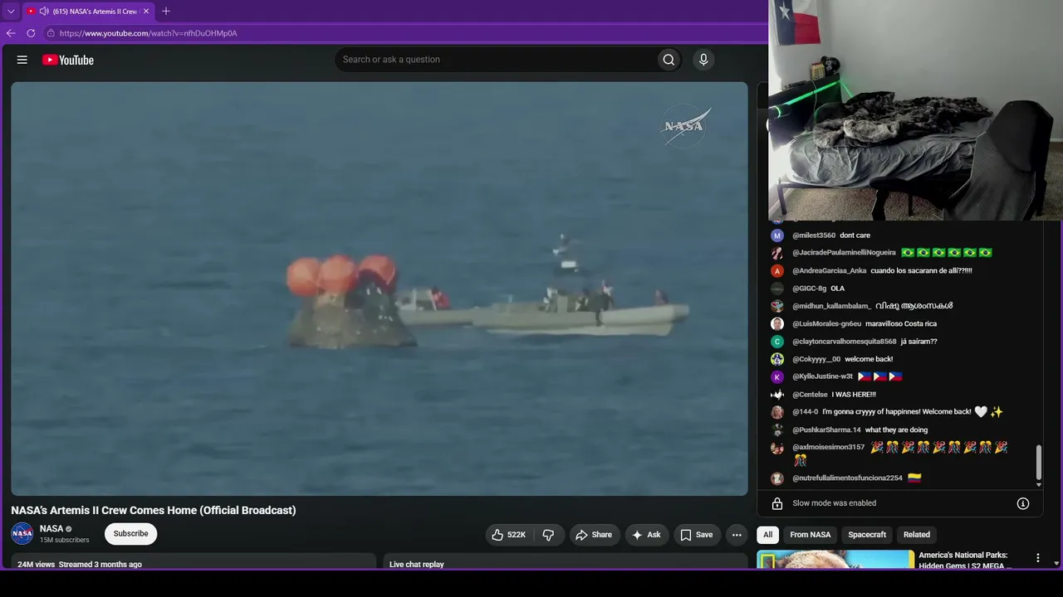Click @144-0 chat author name
Viewport: 1063px width, 597px height.
pos(805,412)
